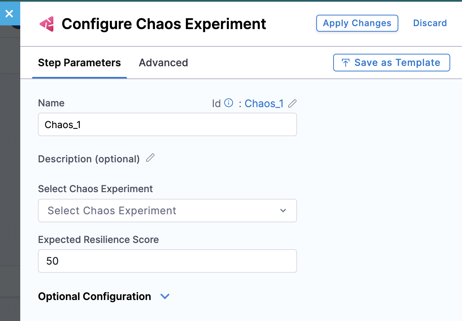Click into the Expected Resilience Score field

[x=167, y=261]
